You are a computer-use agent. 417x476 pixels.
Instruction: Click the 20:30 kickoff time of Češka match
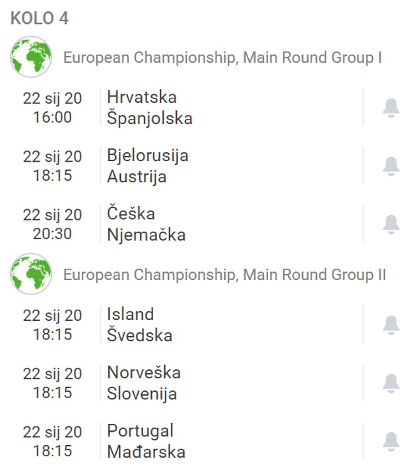[x=52, y=234]
